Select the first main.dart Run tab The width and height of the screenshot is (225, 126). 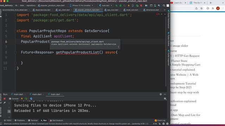(x=18, y=94)
